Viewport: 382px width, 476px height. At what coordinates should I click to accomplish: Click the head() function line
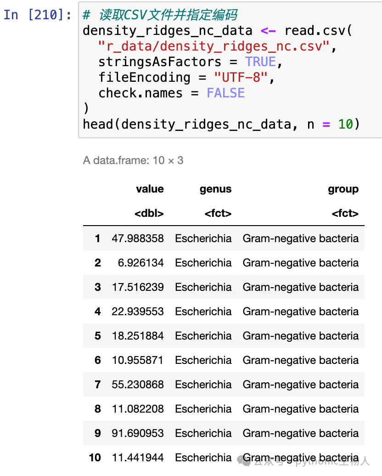point(221,124)
